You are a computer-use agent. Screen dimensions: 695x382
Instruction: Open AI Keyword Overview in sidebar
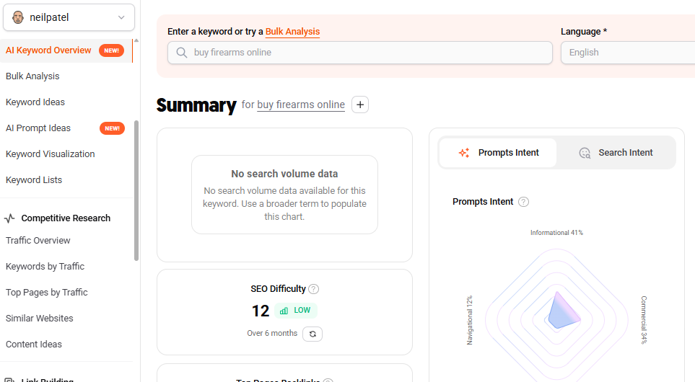click(48, 50)
